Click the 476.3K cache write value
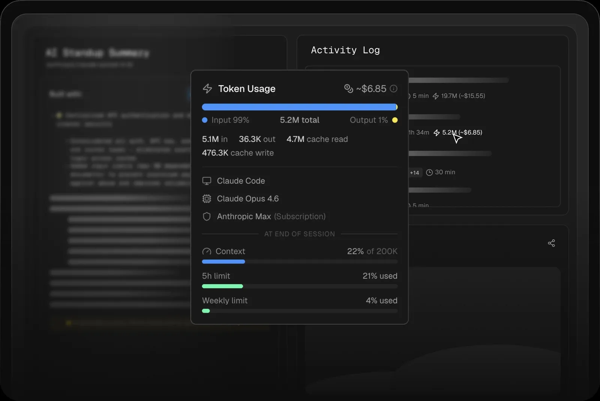This screenshot has height=401, width=600. click(238, 153)
